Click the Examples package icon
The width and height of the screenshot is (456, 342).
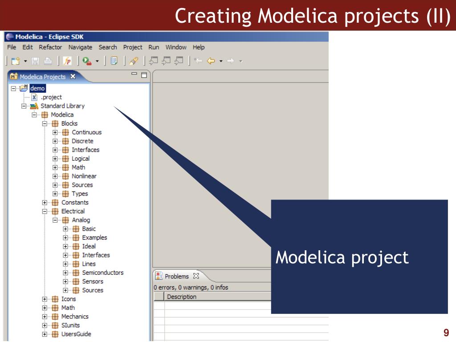(x=76, y=238)
